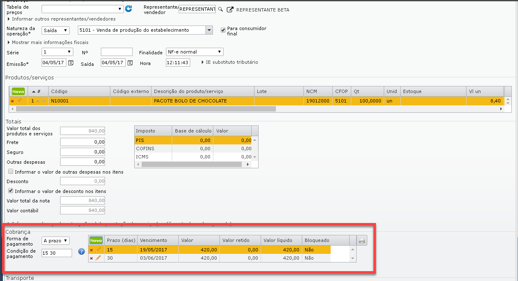Viewport: 518px width, 281px height.
Task: Click the CFOP column header
Action: [x=342, y=91]
